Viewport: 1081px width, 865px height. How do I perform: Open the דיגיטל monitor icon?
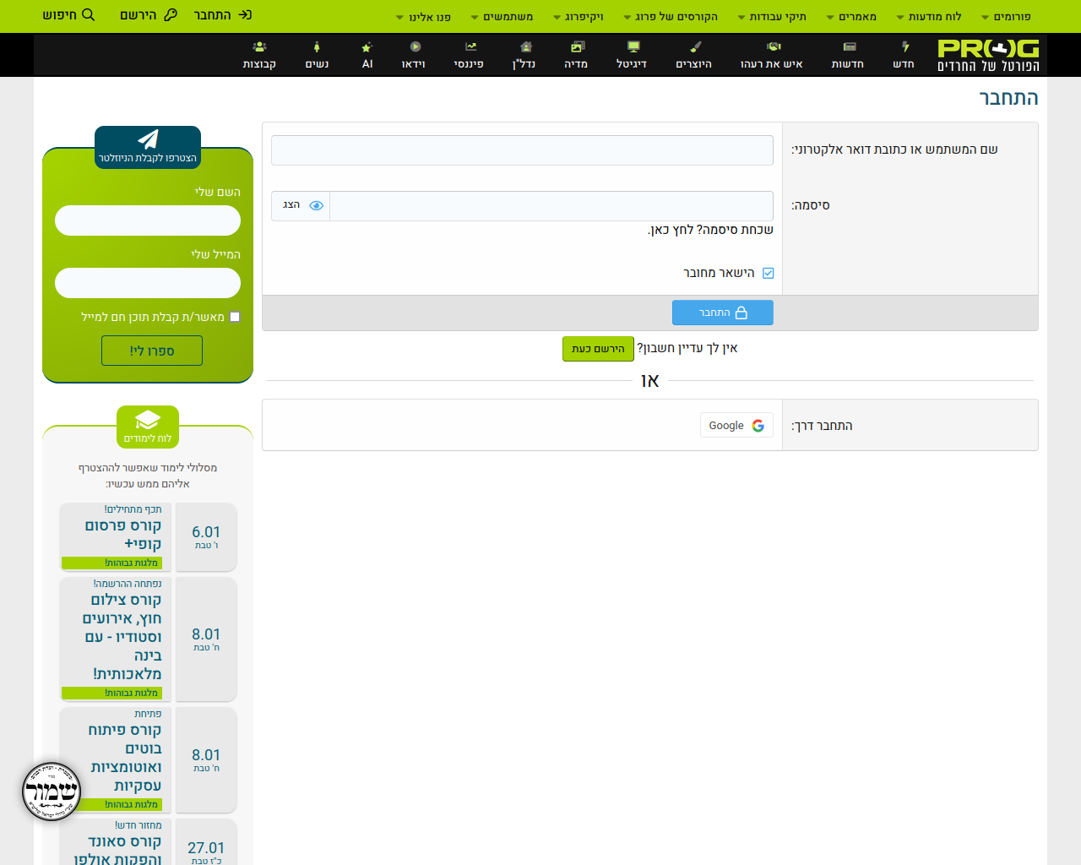point(633,47)
